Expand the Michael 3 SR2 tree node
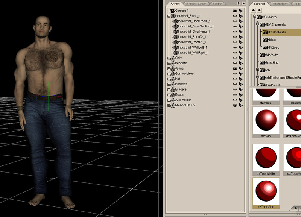The width and height of the screenshot is (301, 217). point(169,105)
